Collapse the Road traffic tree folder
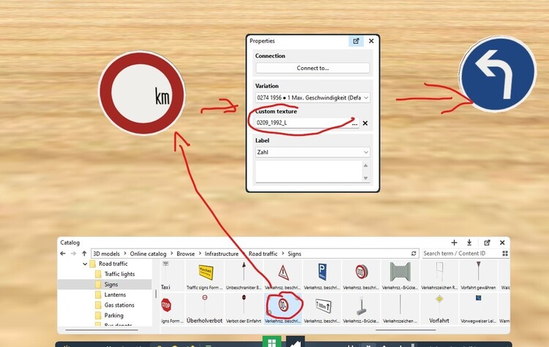Viewport: 549px width, 347px height. tap(85, 264)
